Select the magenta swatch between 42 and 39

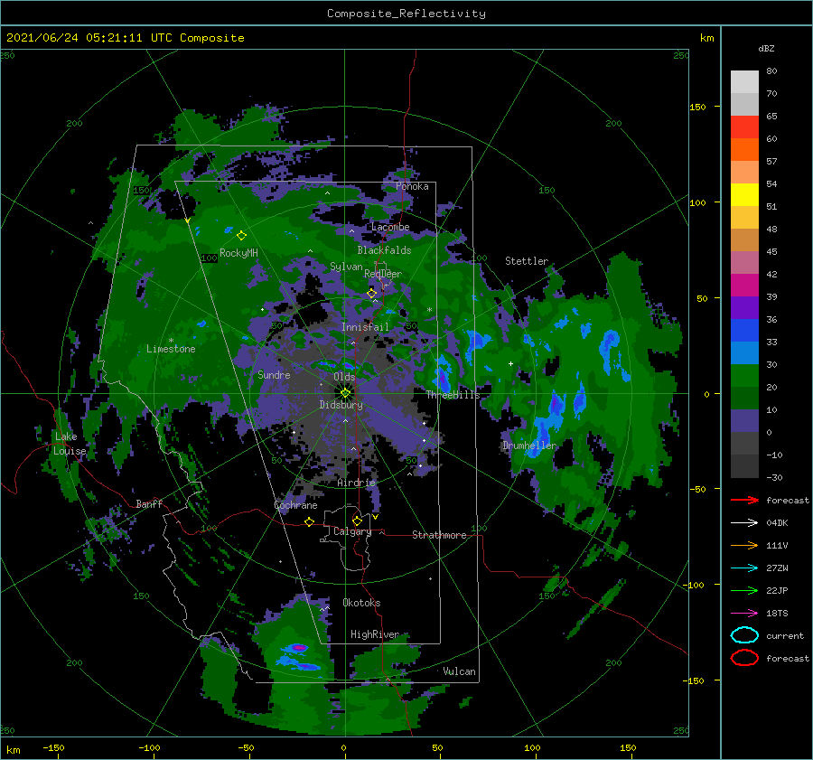(x=744, y=286)
